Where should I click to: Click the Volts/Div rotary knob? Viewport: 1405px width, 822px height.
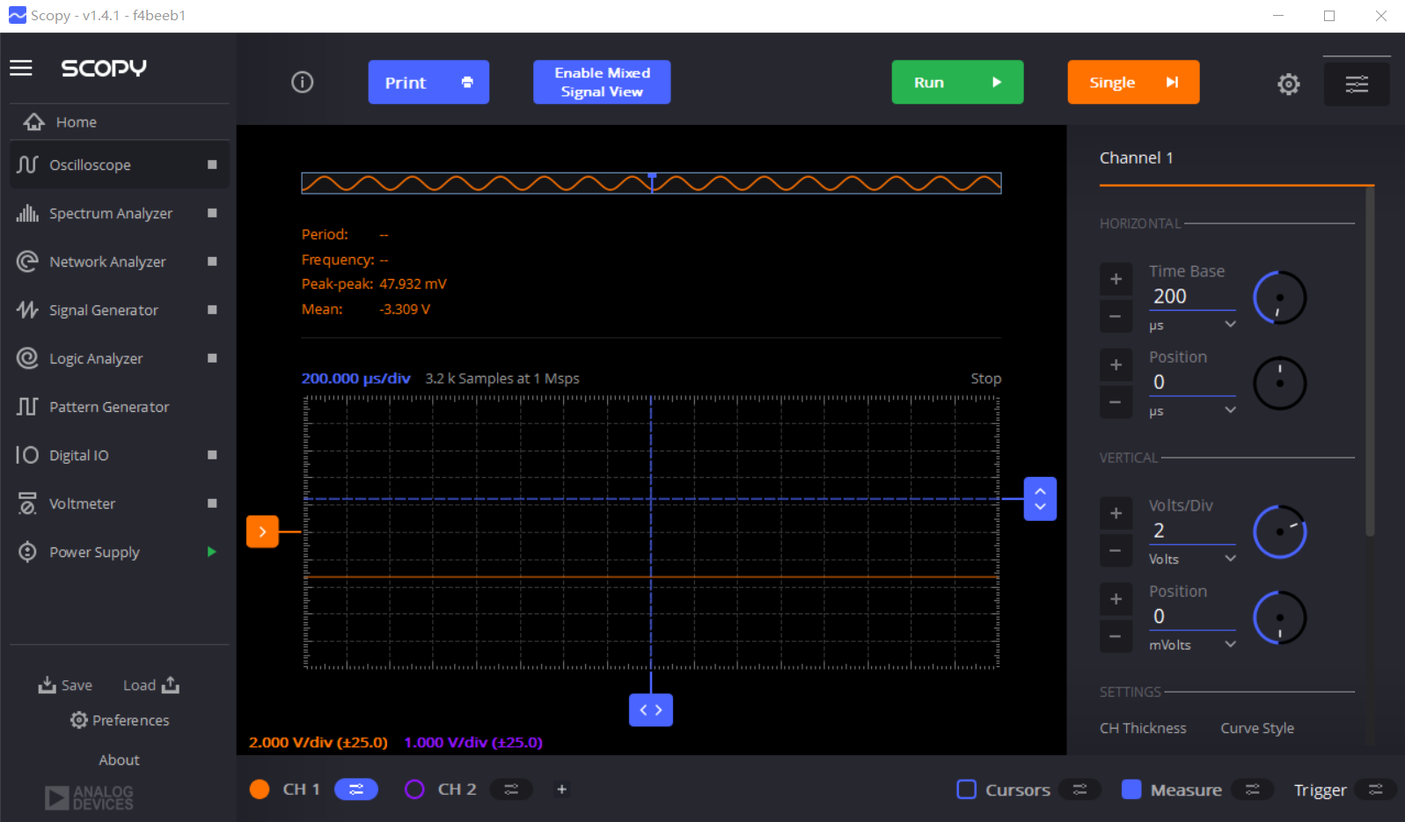[1279, 532]
